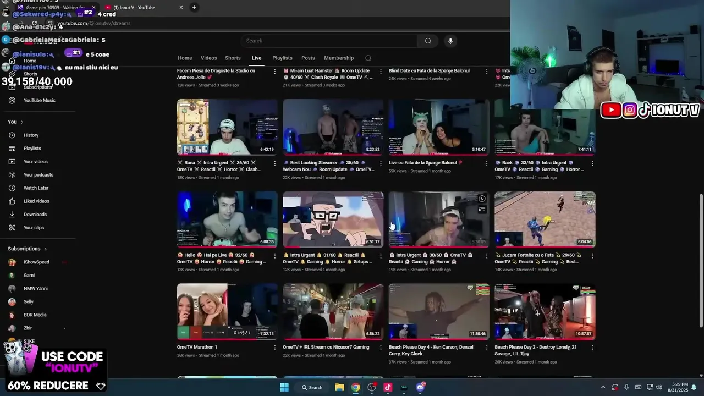Switch to channel Home tab
This screenshot has width=704, height=396.
tap(185, 58)
